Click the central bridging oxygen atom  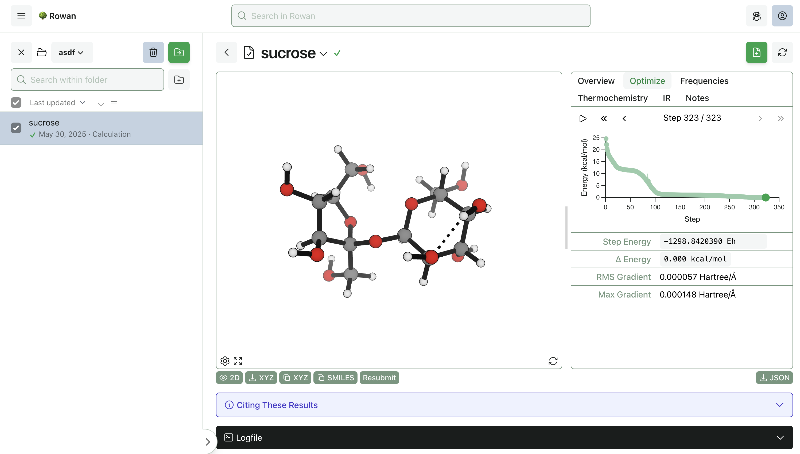tap(375, 242)
